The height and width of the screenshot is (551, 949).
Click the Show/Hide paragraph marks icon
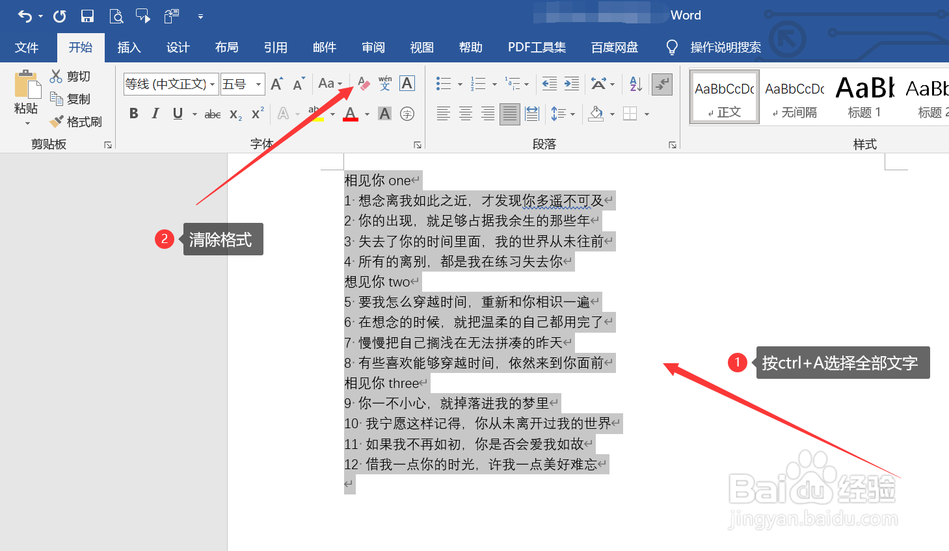pyautogui.click(x=662, y=83)
